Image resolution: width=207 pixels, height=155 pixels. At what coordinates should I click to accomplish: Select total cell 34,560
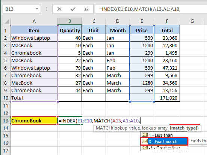(x=167, y=83)
